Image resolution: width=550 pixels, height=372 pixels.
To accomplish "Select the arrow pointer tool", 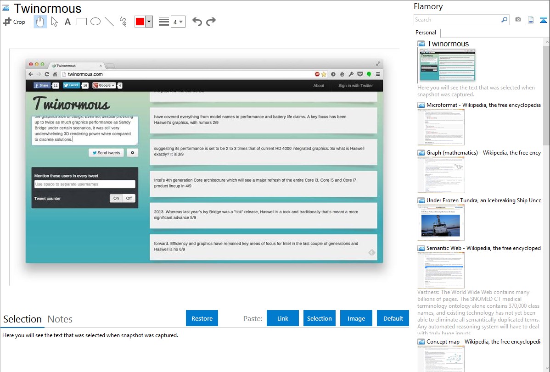I will click(x=54, y=22).
